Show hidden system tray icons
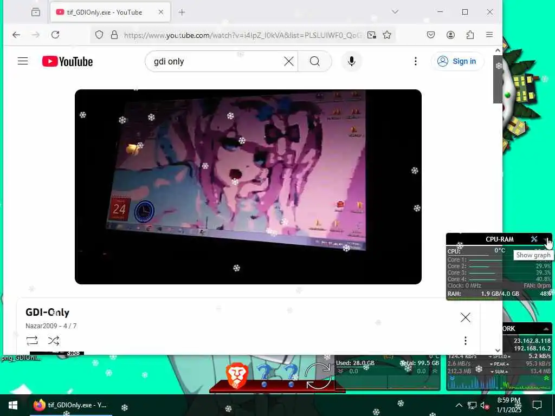Image resolution: width=555 pixels, height=416 pixels. 459,405
